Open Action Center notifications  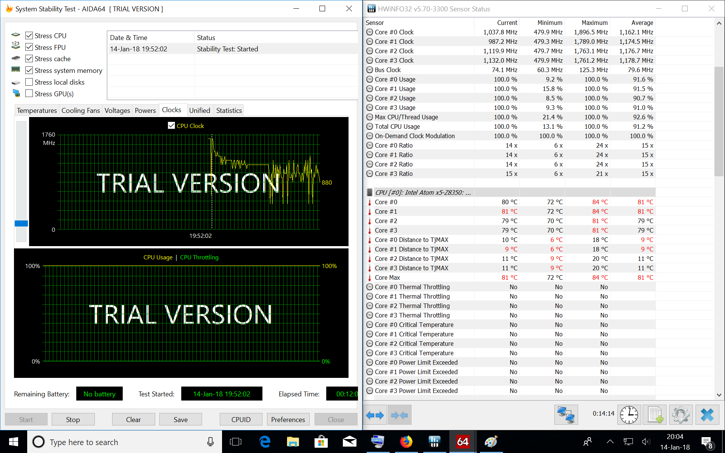pyautogui.click(x=707, y=442)
